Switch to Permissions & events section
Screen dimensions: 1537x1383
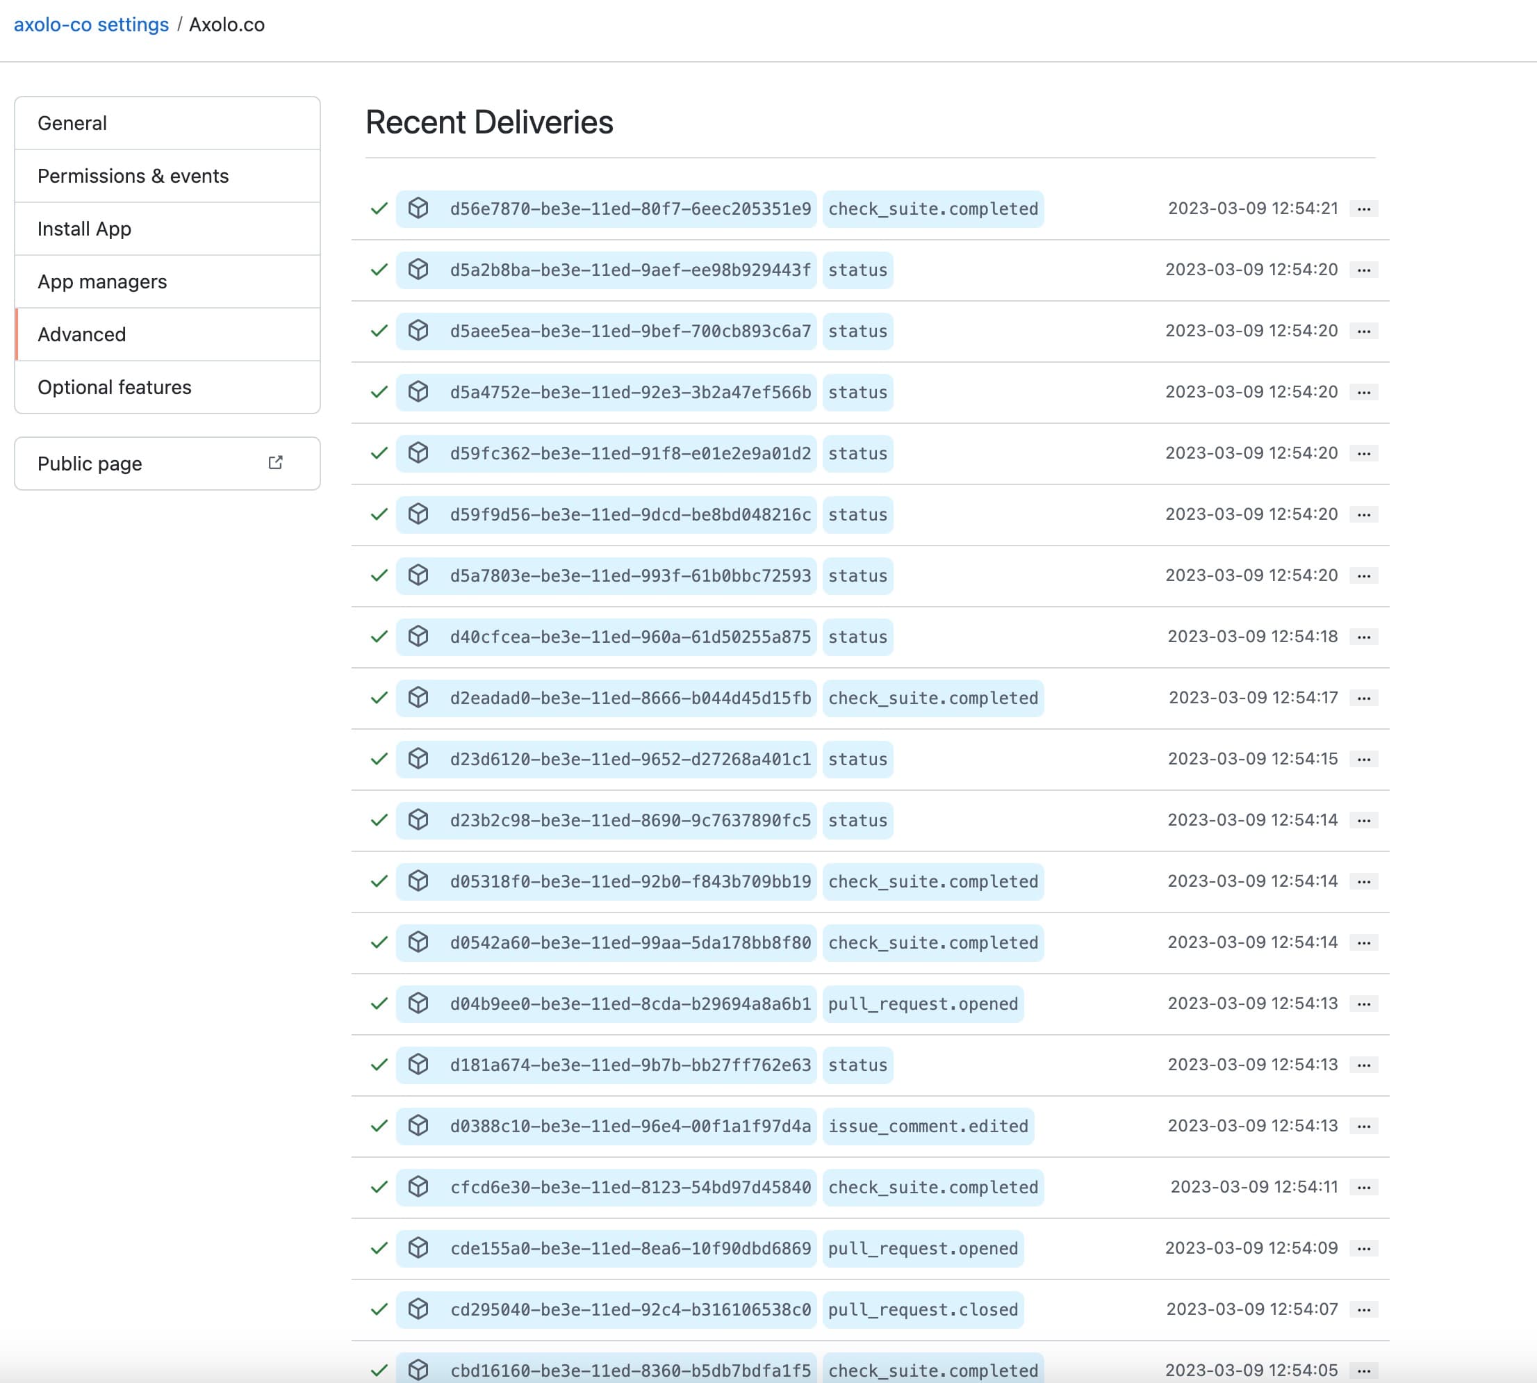point(133,177)
